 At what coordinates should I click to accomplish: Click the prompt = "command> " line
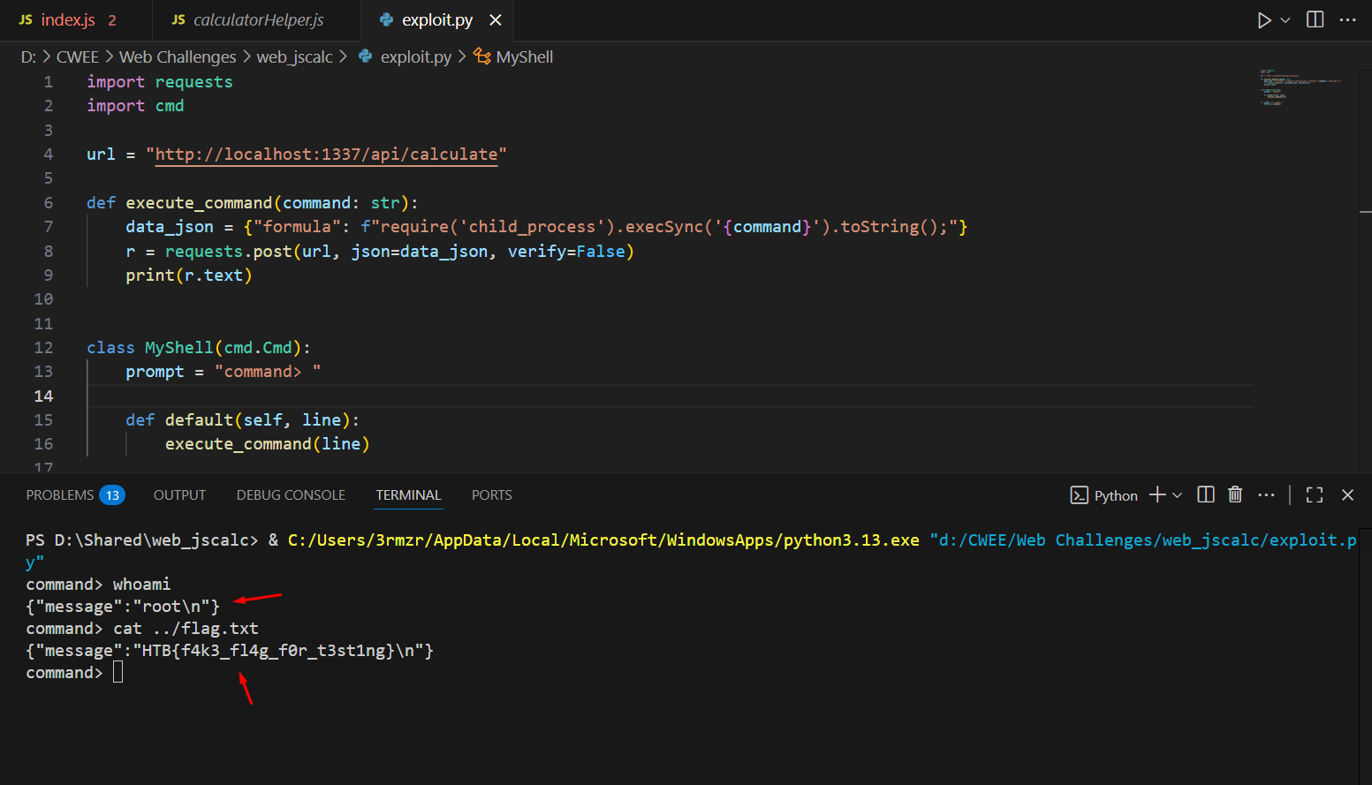point(224,372)
